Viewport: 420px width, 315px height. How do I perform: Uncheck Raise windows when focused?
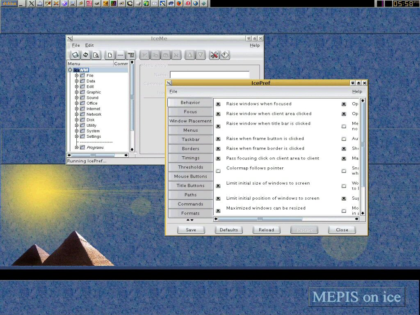pyautogui.click(x=218, y=104)
